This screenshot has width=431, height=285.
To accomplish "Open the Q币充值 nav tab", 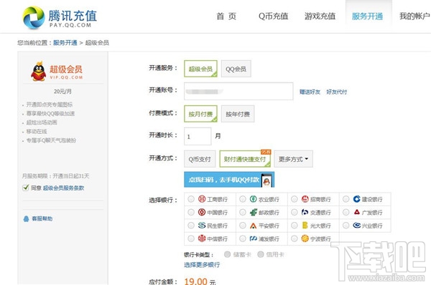I will point(273,16).
